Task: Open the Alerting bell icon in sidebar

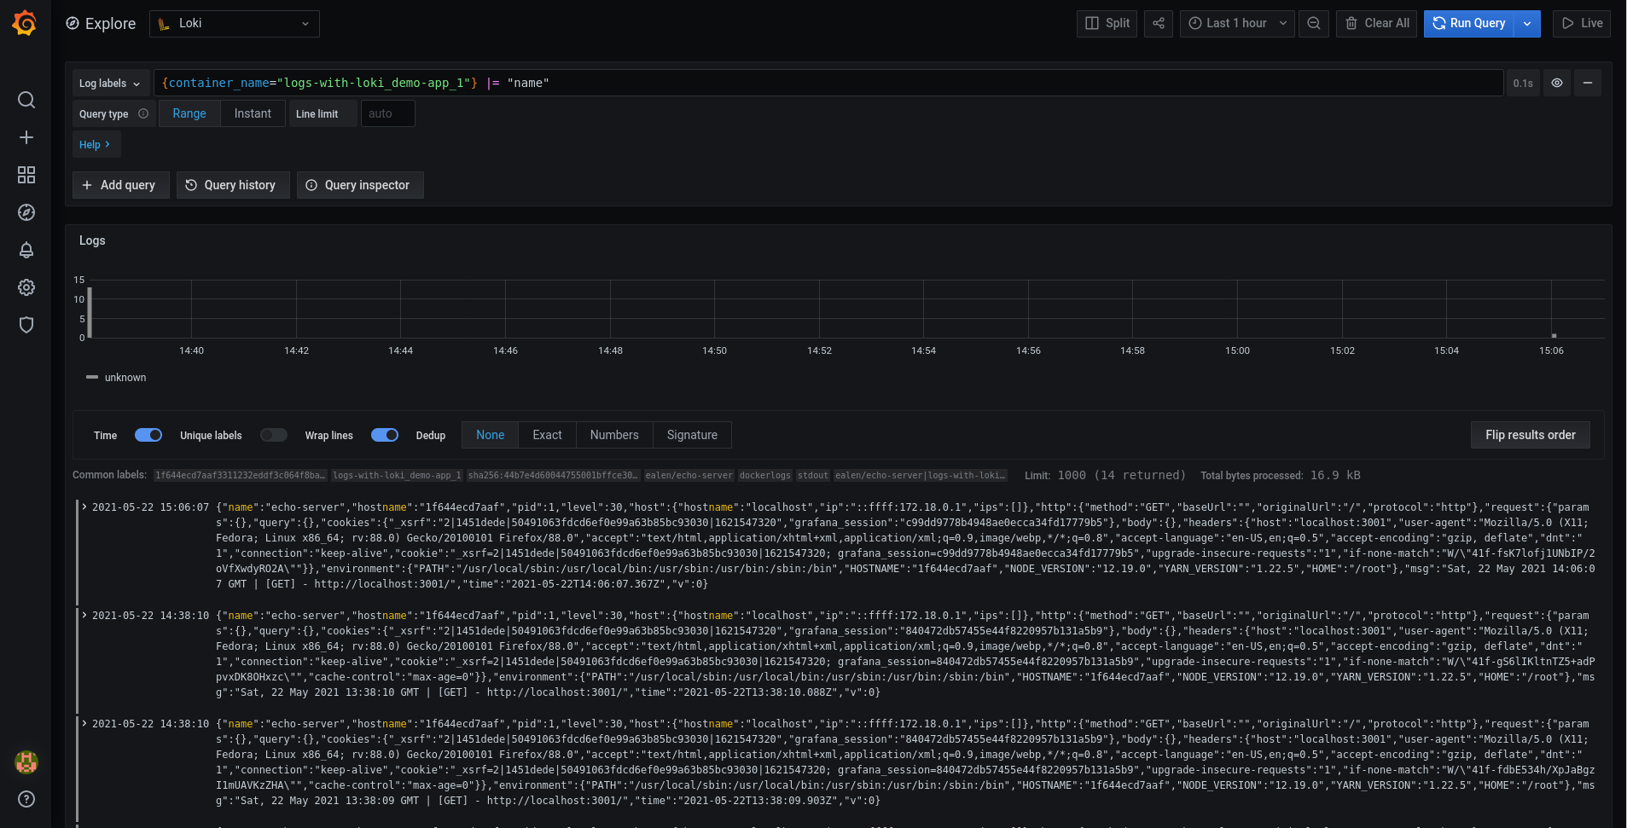Action: (x=26, y=250)
